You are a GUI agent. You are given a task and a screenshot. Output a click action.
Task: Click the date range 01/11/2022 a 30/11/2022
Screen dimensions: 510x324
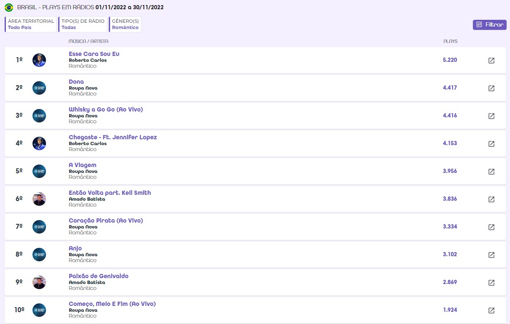[130, 8]
